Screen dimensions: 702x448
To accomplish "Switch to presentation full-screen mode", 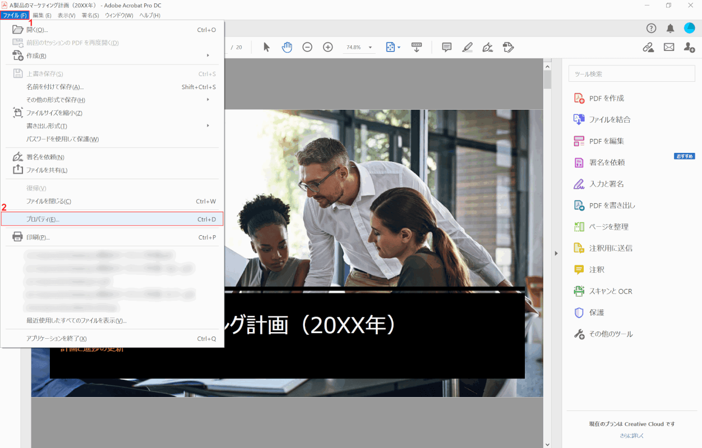I will (x=417, y=48).
